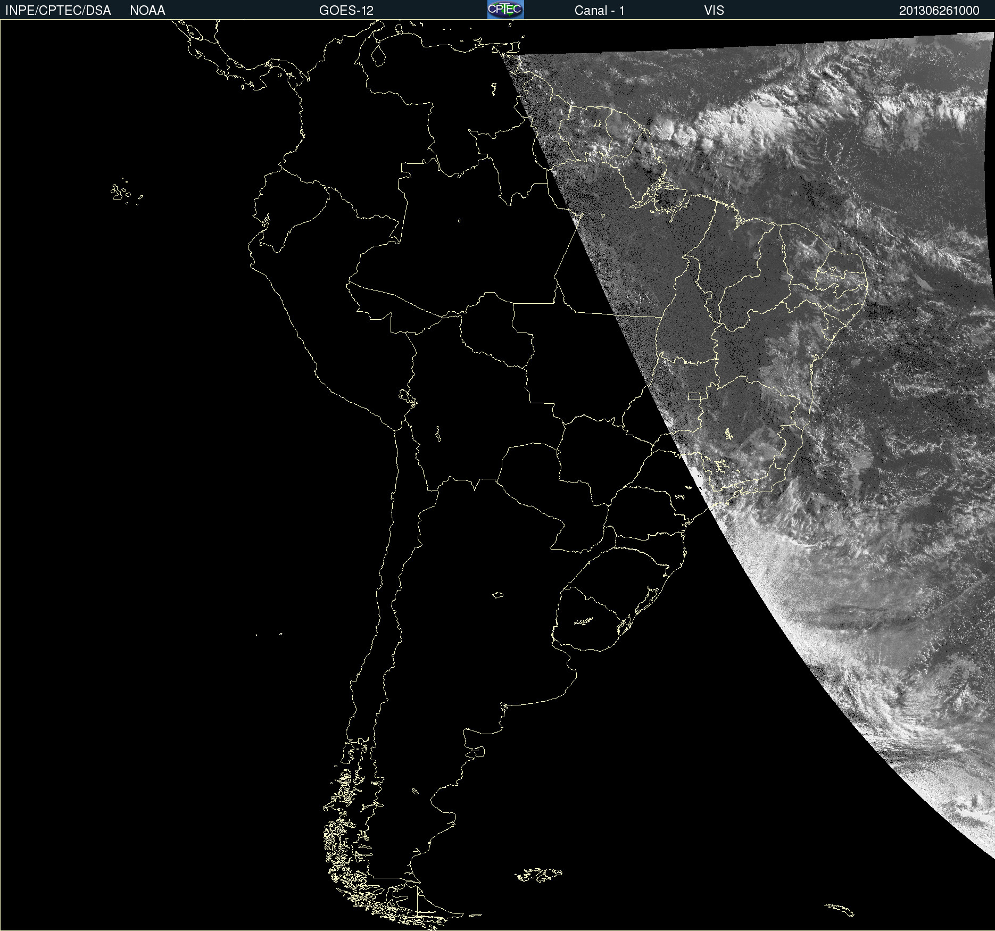This screenshot has height=931, width=995.
Task: Click the Canal - 1 label
Action: [599, 11]
